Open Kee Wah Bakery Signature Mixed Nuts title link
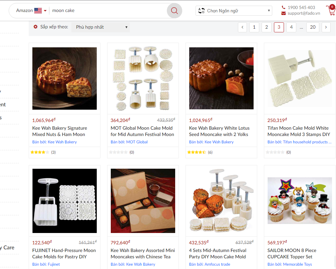Image resolution: width=336 pixels, height=269 pixels. [60, 131]
